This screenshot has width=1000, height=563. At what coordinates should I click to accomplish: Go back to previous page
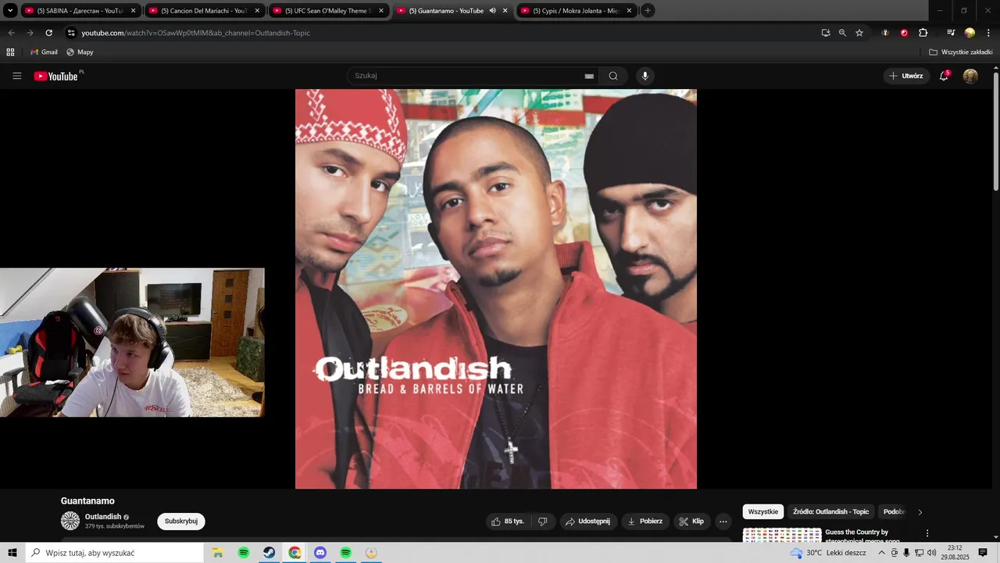11,33
